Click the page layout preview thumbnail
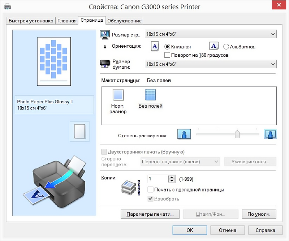The image size is (289, 241). [54, 61]
